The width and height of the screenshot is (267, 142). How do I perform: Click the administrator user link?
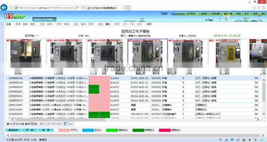coord(178,14)
